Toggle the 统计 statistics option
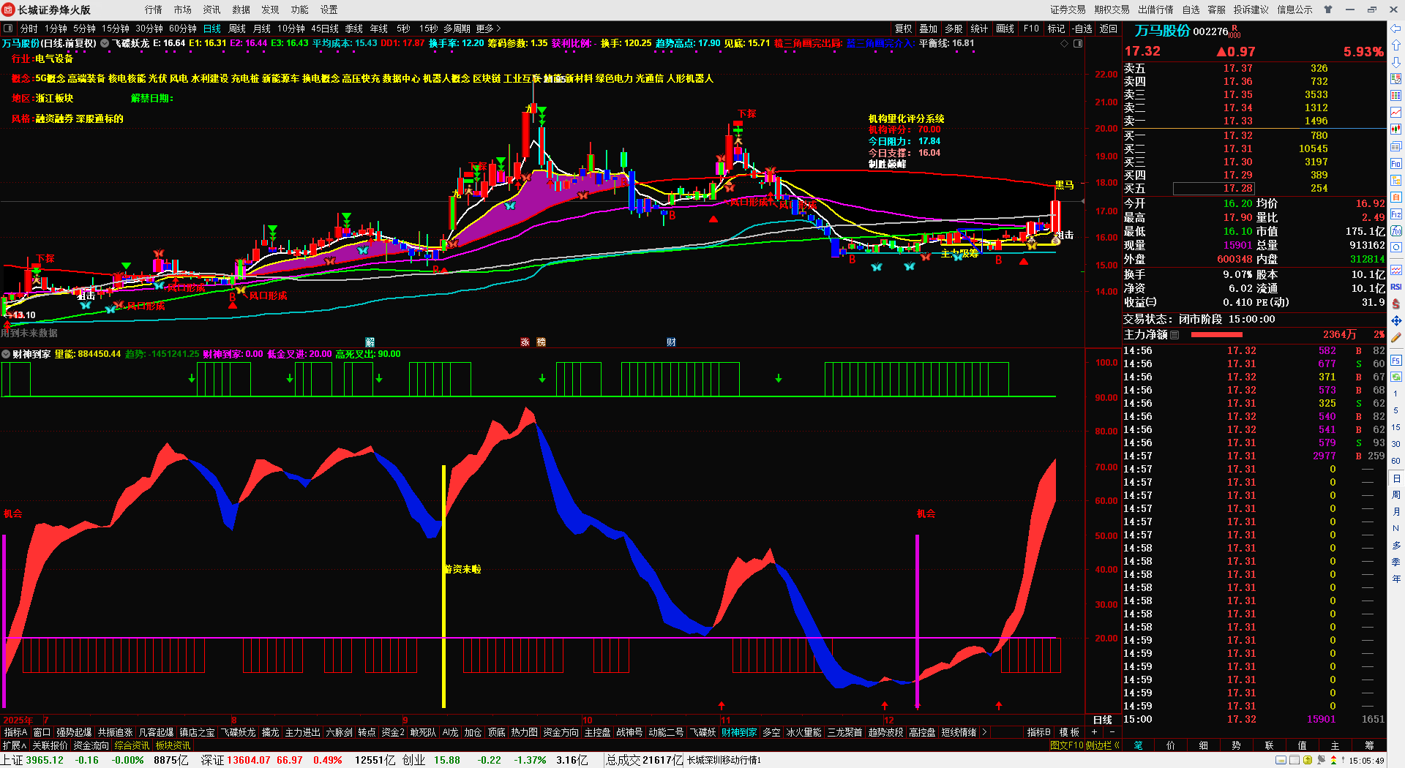The width and height of the screenshot is (1405, 768). [979, 29]
